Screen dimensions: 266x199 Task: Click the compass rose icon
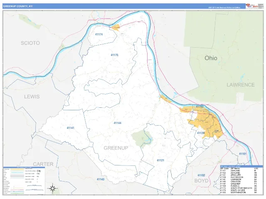(x=53, y=188)
